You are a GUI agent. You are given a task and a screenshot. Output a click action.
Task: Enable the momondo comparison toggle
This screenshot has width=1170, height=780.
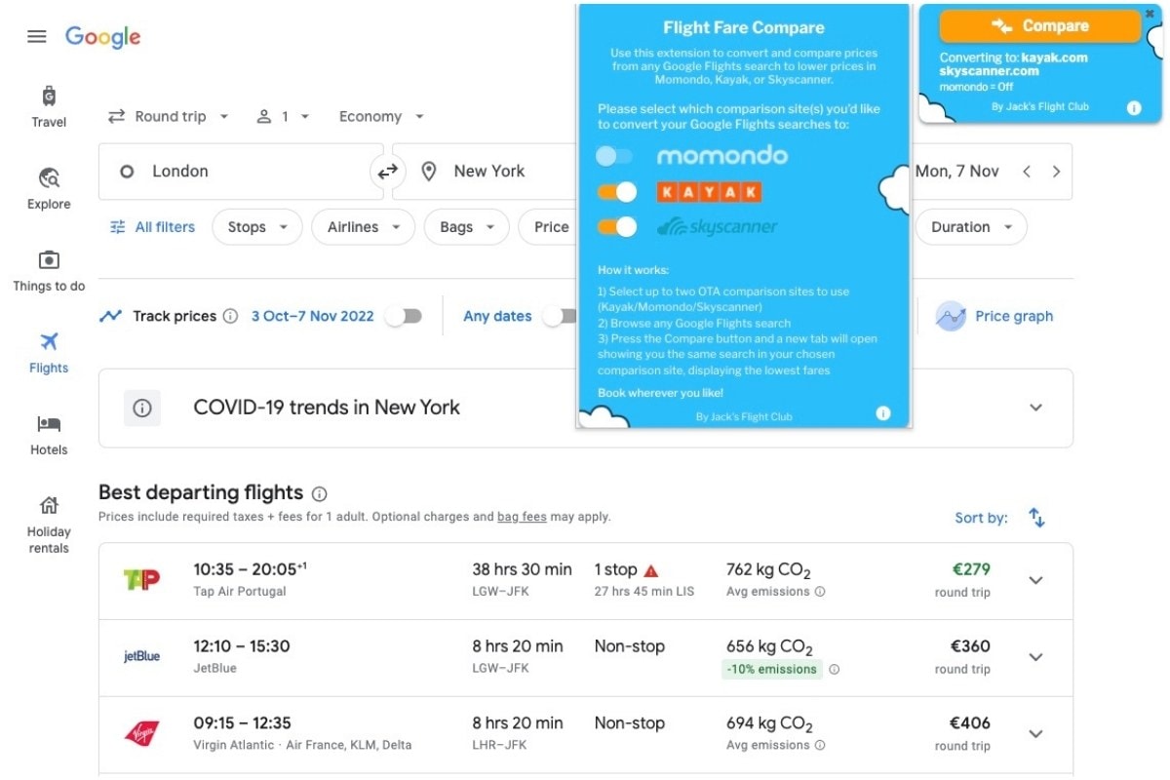(x=615, y=156)
